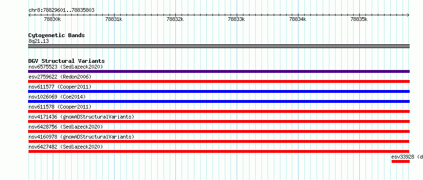
Task: Click the nsv611577 (Cooper2011) label
Action: pos(60,87)
